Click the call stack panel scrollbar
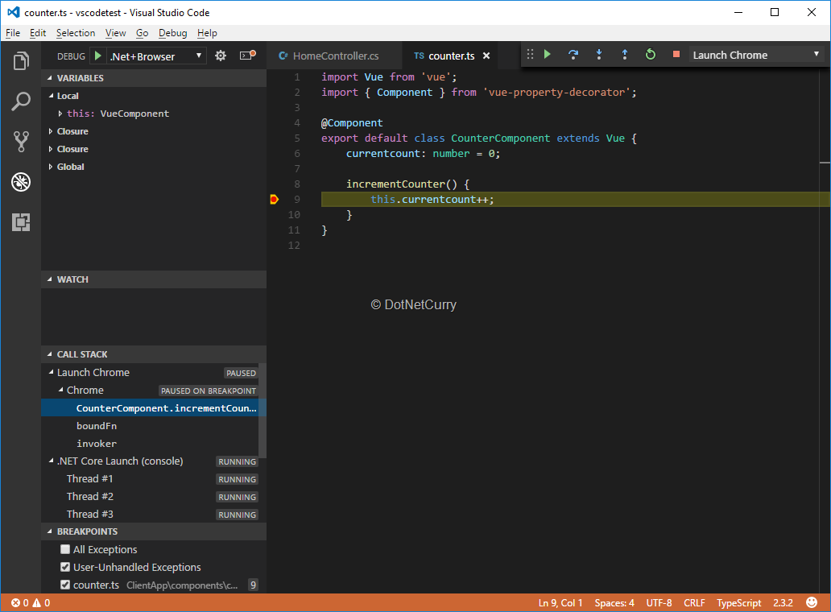831x612 pixels. click(x=263, y=411)
